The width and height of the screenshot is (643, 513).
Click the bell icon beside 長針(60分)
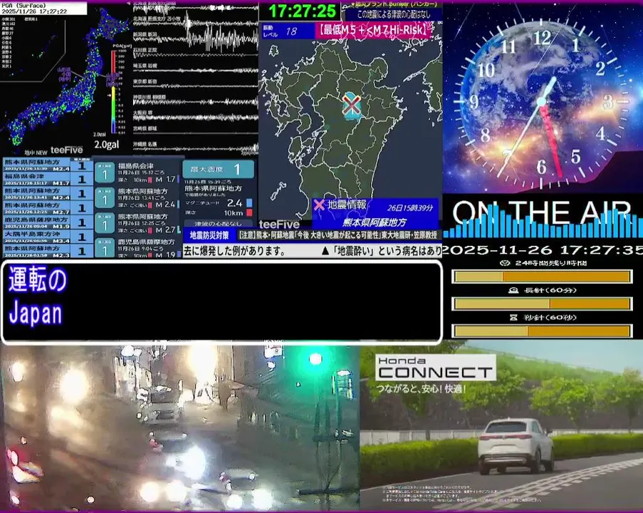click(x=513, y=290)
